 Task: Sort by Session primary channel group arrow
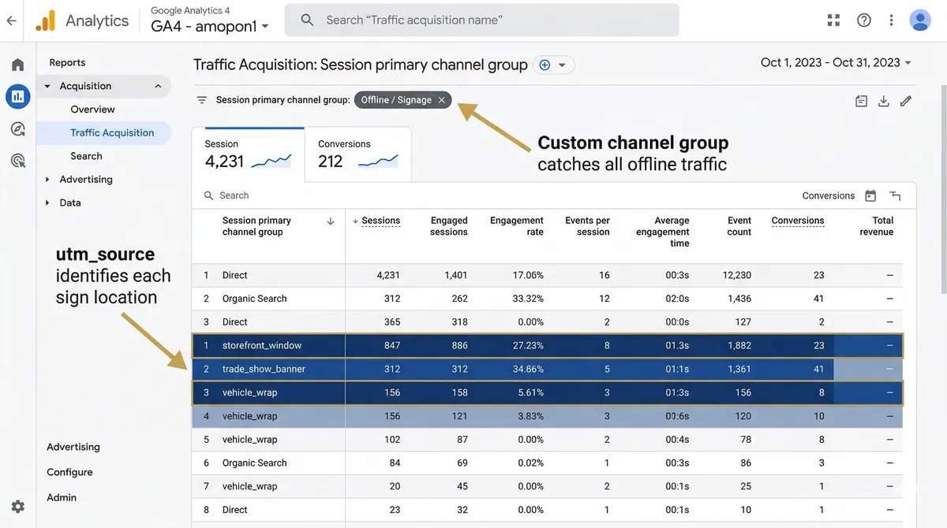pyautogui.click(x=330, y=221)
